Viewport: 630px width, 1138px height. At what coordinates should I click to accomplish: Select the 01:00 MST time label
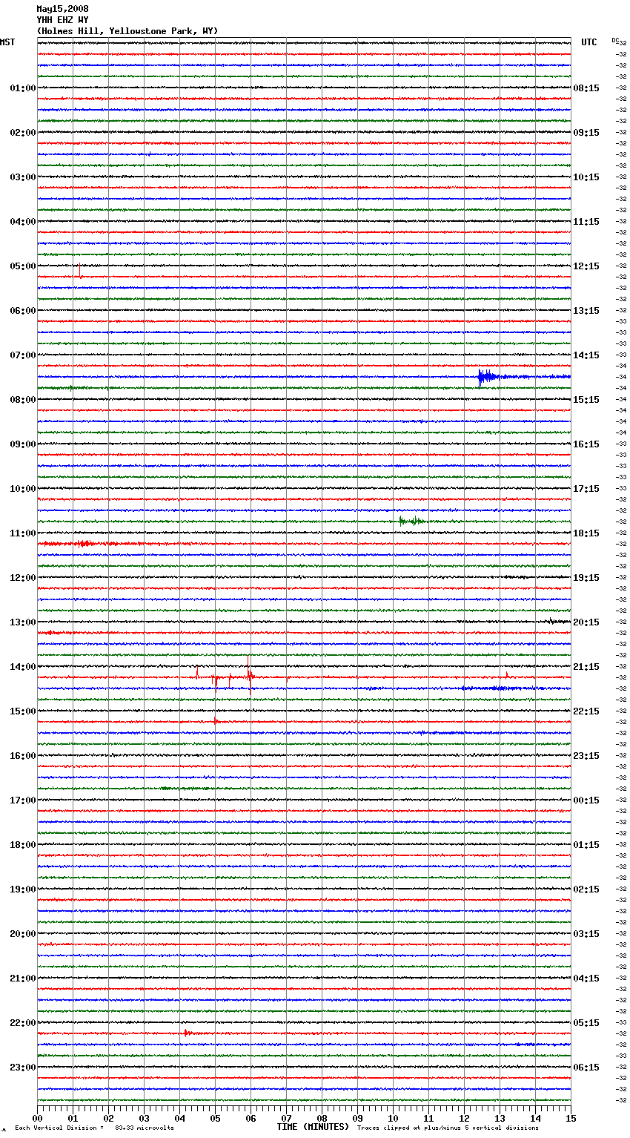coord(23,88)
